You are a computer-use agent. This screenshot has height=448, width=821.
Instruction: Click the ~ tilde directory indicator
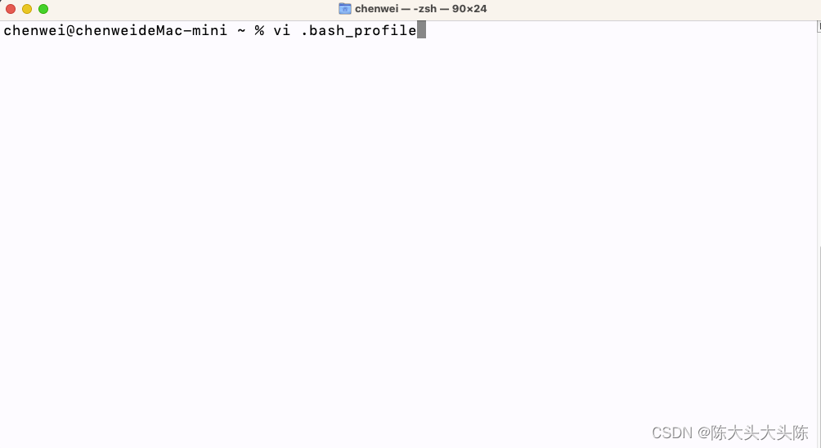(x=241, y=30)
